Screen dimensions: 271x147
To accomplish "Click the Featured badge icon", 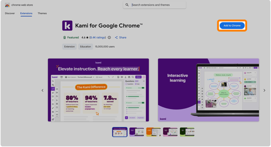I will [64, 38].
